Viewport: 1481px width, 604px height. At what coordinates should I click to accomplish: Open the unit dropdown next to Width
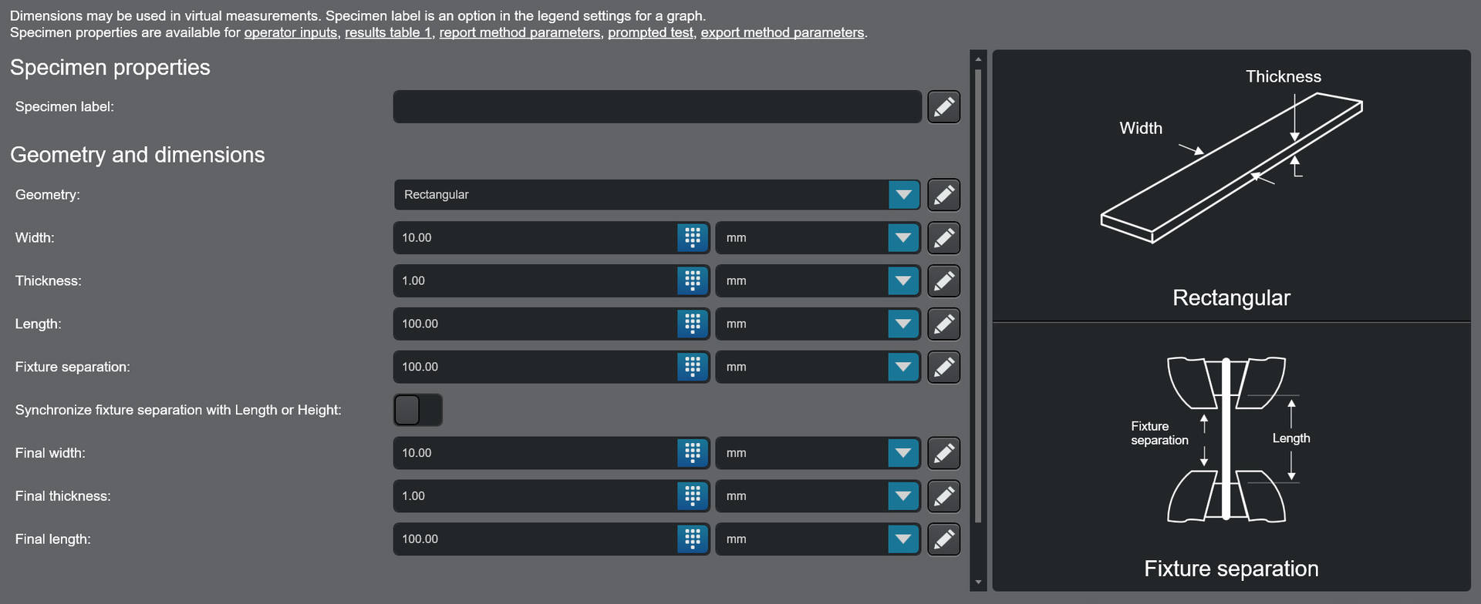[x=902, y=237]
